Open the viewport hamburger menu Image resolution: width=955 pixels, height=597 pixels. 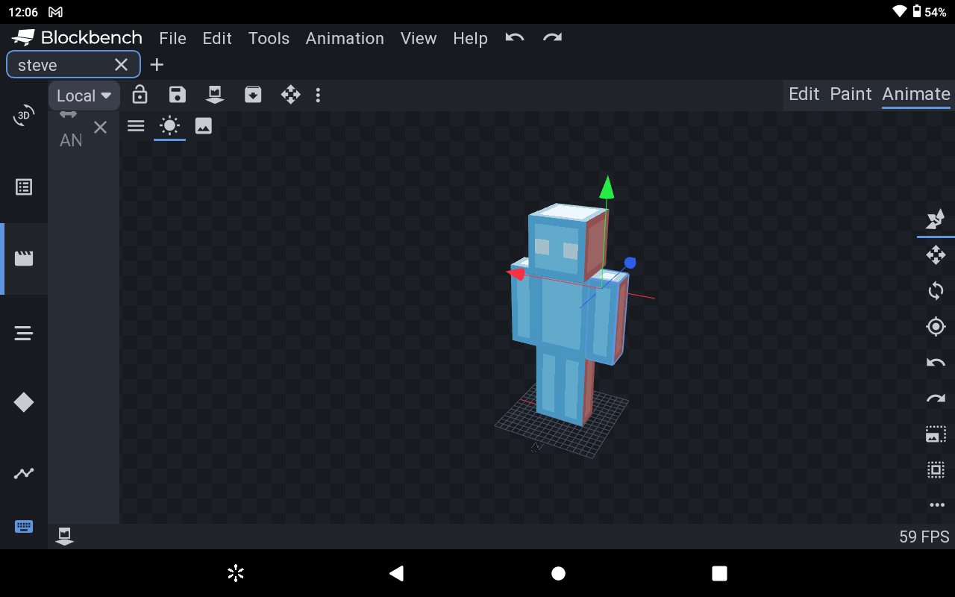click(135, 126)
